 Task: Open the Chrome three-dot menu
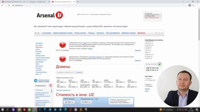[x=198, y=5]
